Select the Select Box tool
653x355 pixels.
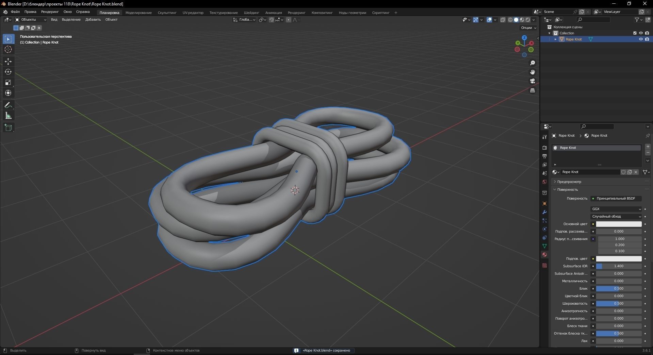8,39
